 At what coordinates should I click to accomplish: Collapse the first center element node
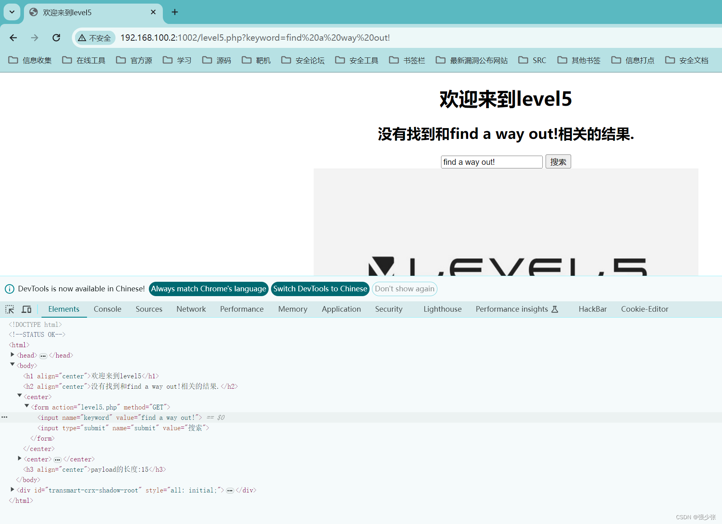pos(20,396)
